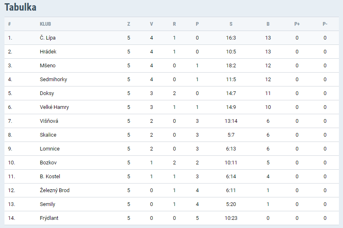Click Mšeno's 18:2 score cell
343x228 pixels.
pyautogui.click(x=231, y=66)
